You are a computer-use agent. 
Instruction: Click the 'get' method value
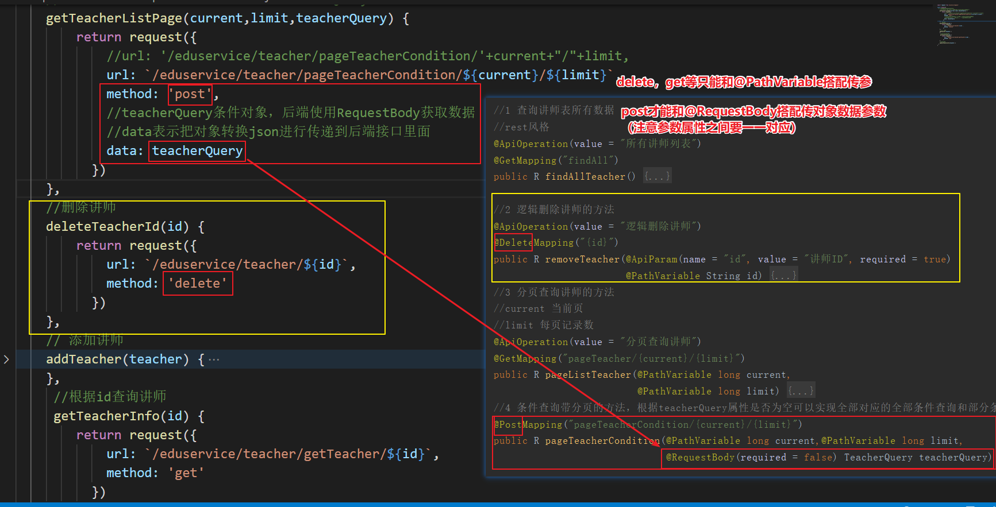(x=186, y=473)
